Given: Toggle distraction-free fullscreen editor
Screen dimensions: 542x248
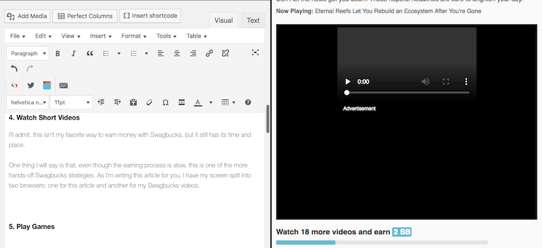Looking at the screenshot, I should (x=255, y=53).
